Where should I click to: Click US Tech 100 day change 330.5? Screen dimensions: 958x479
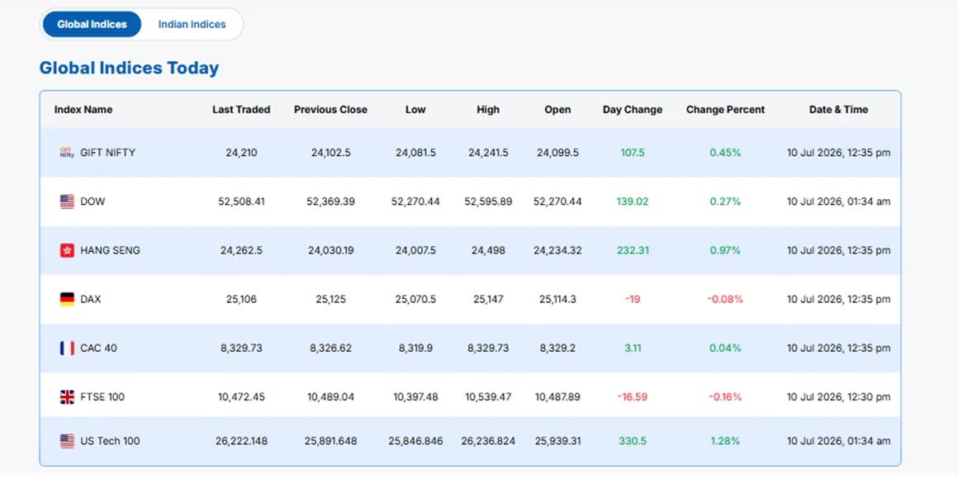pyautogui.click(x=633, y=440)
